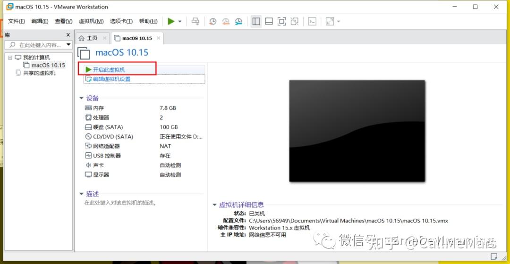Toggle the thumbnail bar view icon
The image size is (510, 264).
(269, 21)
